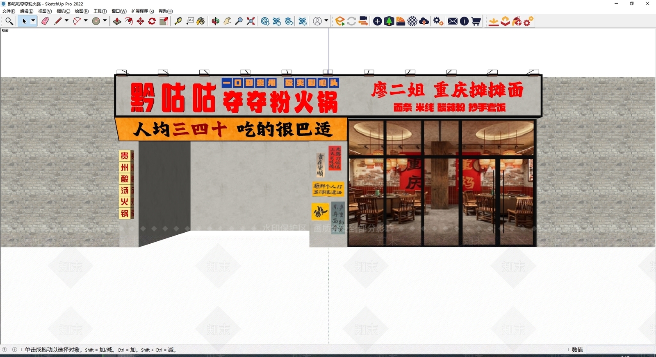This screenshot has width=656, height=357.
Task: Open the 扩展程序(x) menu
Action: [142, 11]
